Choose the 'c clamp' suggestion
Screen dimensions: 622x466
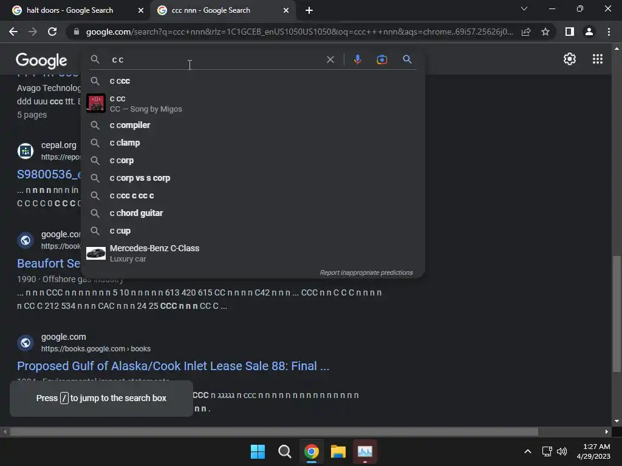point(253,143)
